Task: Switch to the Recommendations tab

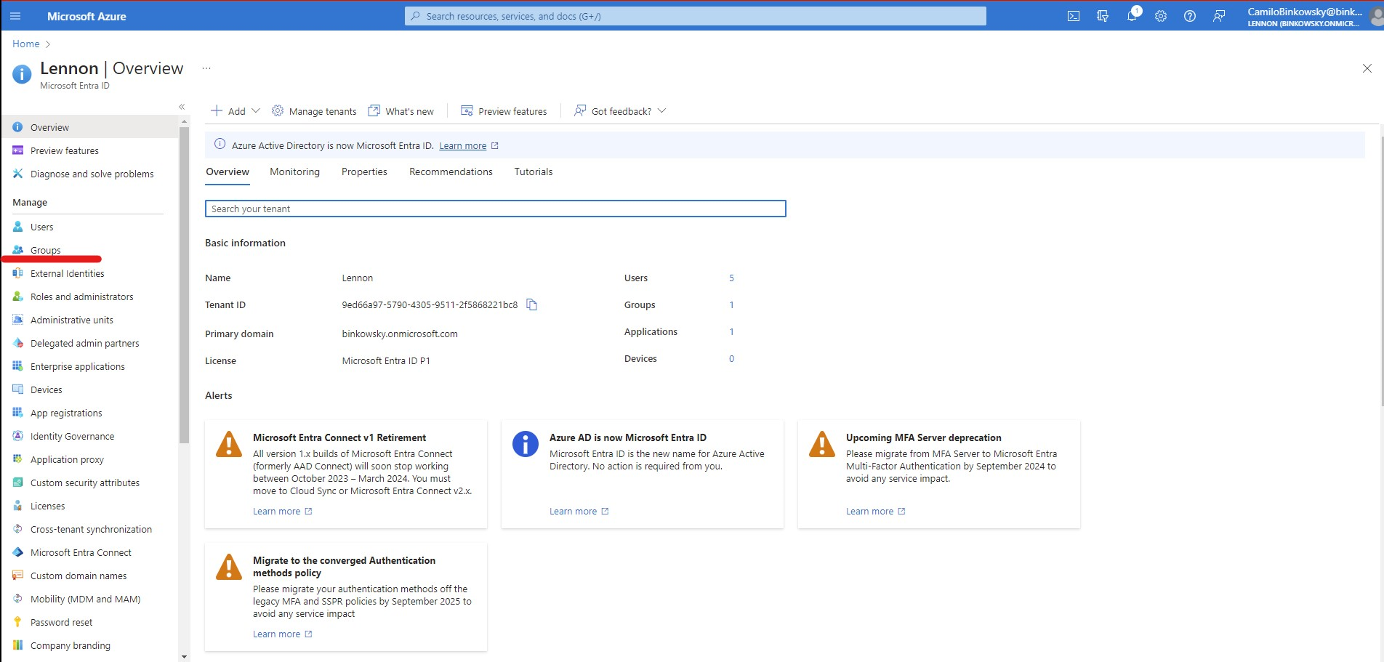Action: pos(451,171)
